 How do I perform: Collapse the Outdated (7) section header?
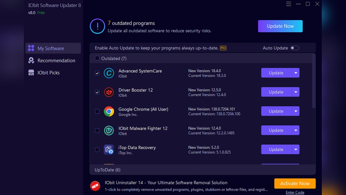tap(201, 58)
